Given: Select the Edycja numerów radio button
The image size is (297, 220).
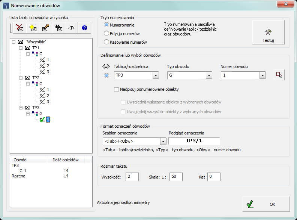Looking at the screenshot, I should (106, 33).
